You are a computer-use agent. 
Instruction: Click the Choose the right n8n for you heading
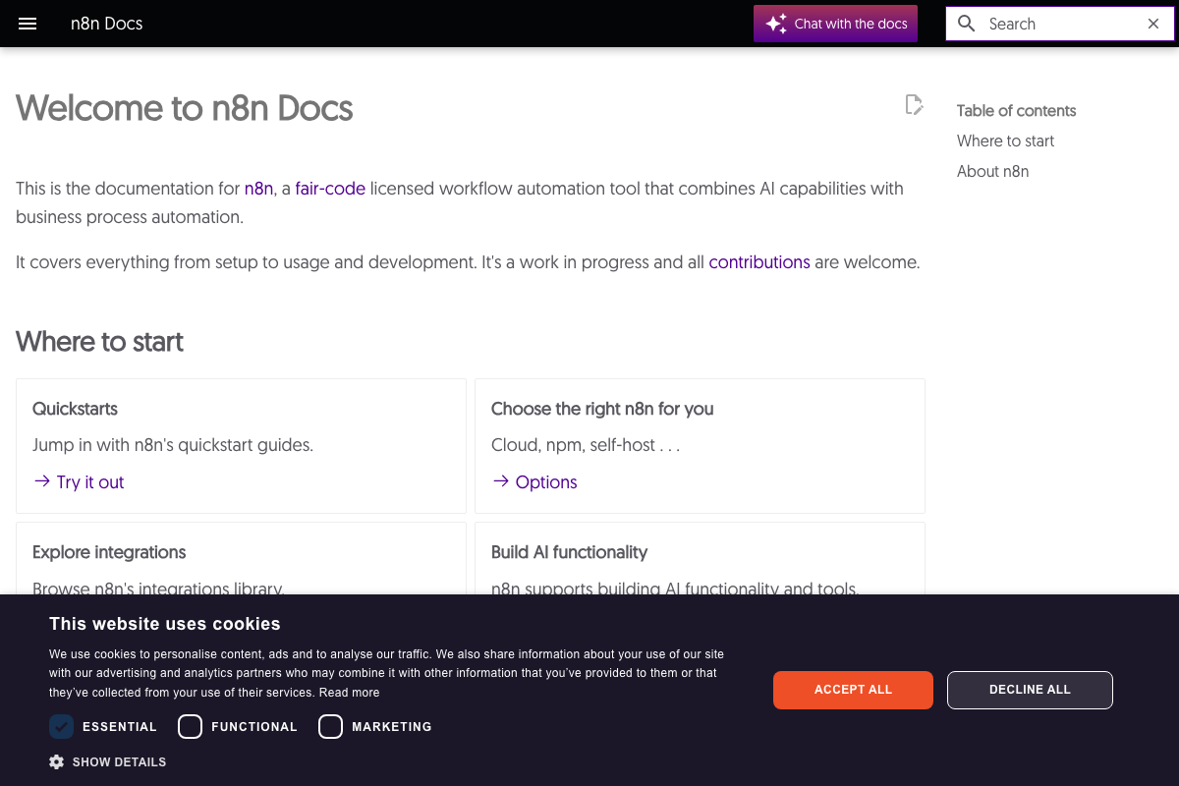coord(602,409)
